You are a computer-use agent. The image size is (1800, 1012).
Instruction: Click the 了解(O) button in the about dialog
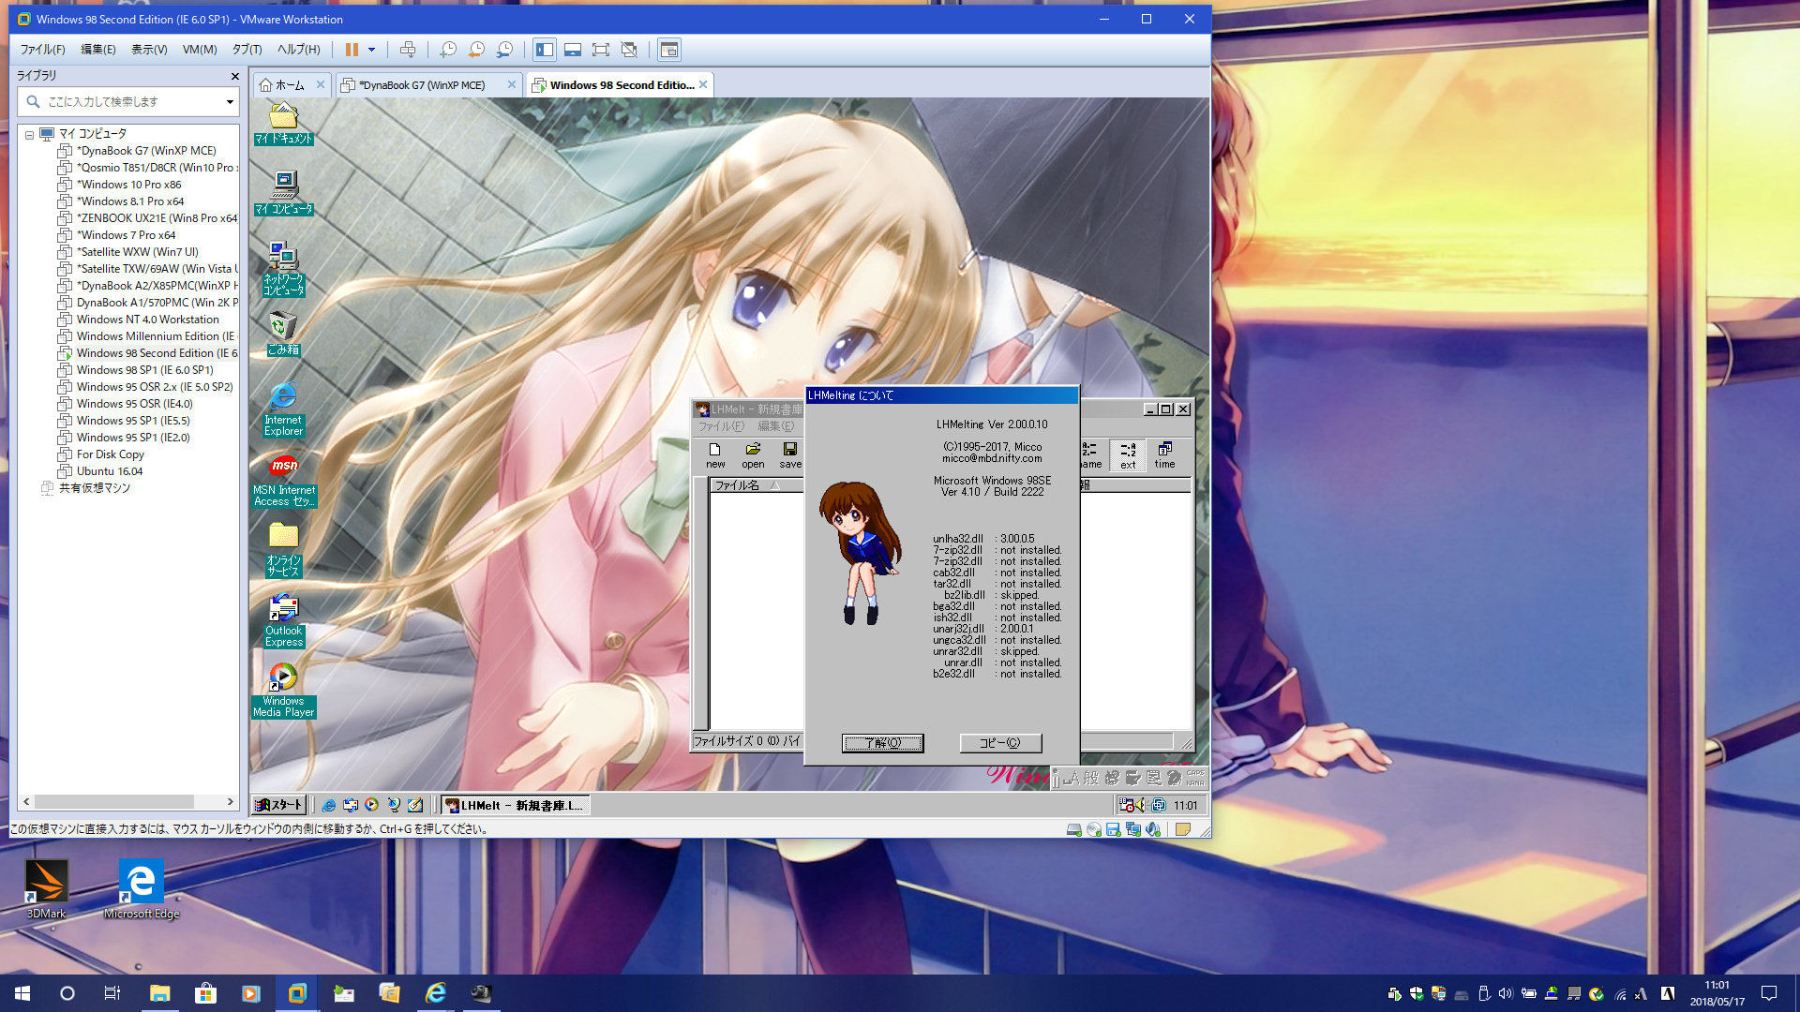click(882, 743)
